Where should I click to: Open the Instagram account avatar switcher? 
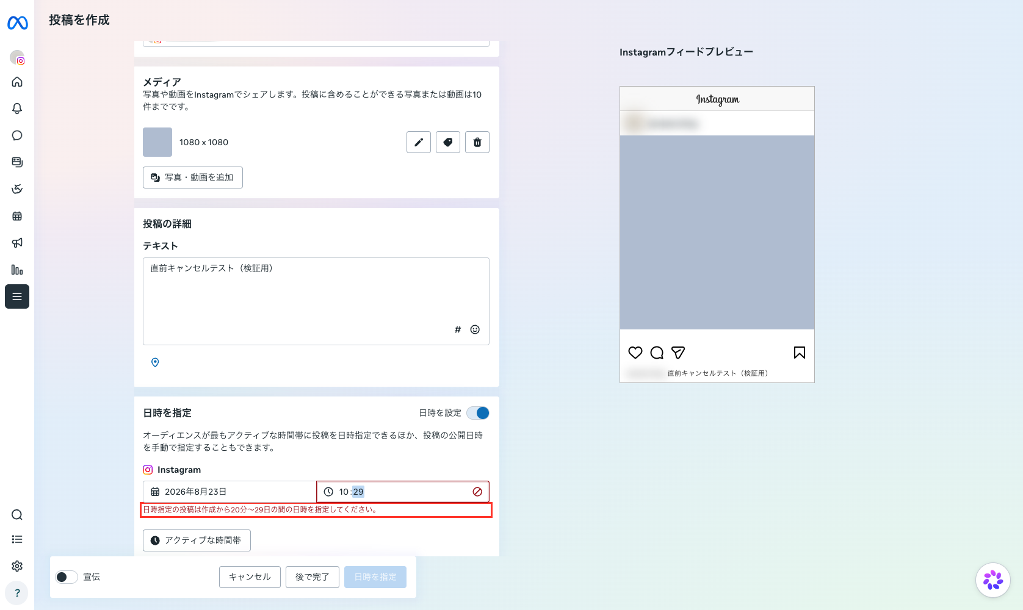(x=17, y=57)
